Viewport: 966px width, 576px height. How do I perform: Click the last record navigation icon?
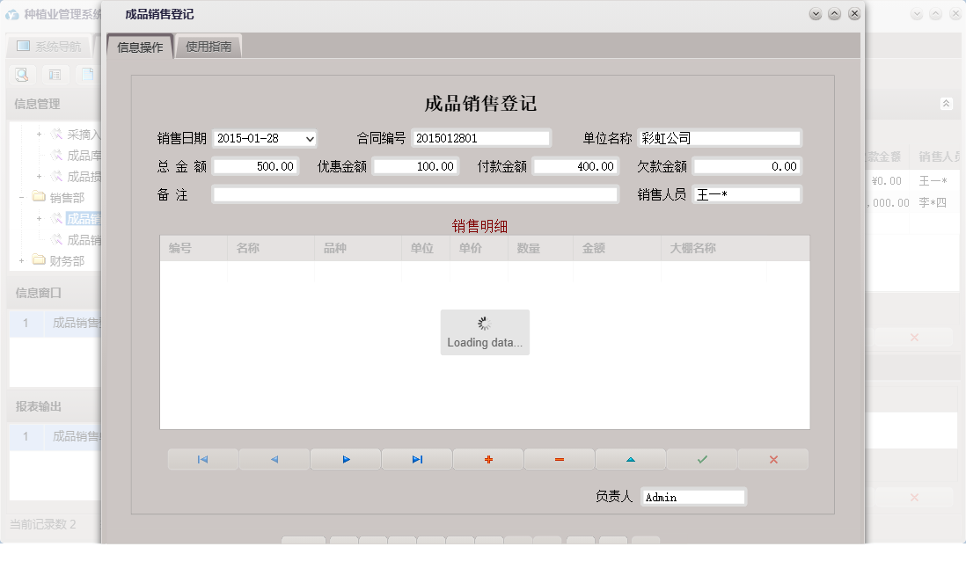pyautogui.click(x=417, y=458)
